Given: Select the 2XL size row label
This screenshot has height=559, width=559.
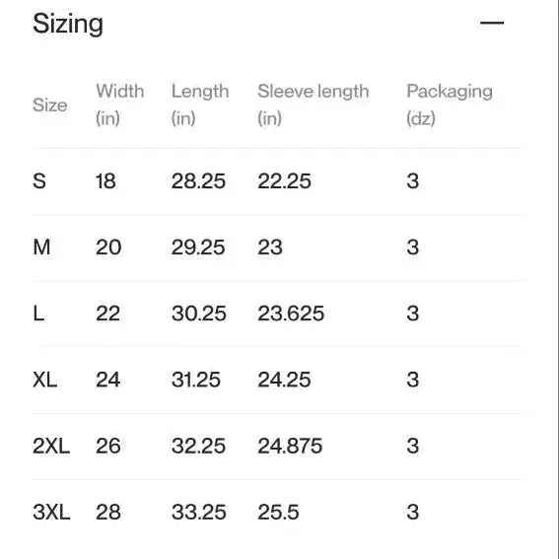Looking at the screenshot, I should click(51, 446).
